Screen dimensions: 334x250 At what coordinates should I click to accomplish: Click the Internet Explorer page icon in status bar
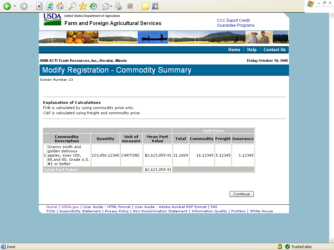pyautogui.click(x=3, y=246)
